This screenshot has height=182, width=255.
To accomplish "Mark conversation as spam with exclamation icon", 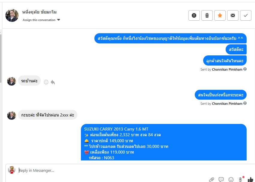I will tap(194, 16).
